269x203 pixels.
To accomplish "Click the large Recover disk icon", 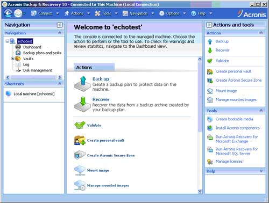I will pyautogui.click(x=82, y=104).
